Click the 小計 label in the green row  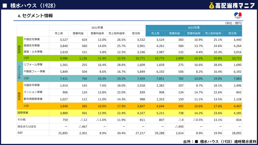point(26,58)
